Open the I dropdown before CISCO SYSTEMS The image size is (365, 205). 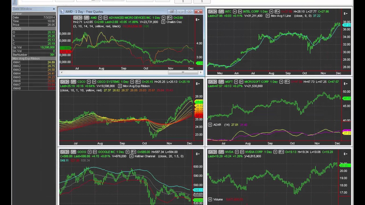pyautogui.click(x=94, y=82)
